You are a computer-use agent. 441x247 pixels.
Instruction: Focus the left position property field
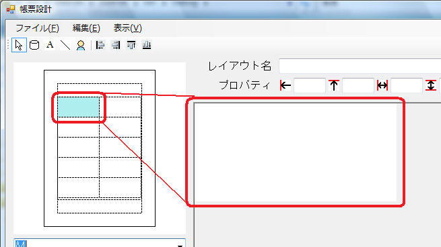310,85
